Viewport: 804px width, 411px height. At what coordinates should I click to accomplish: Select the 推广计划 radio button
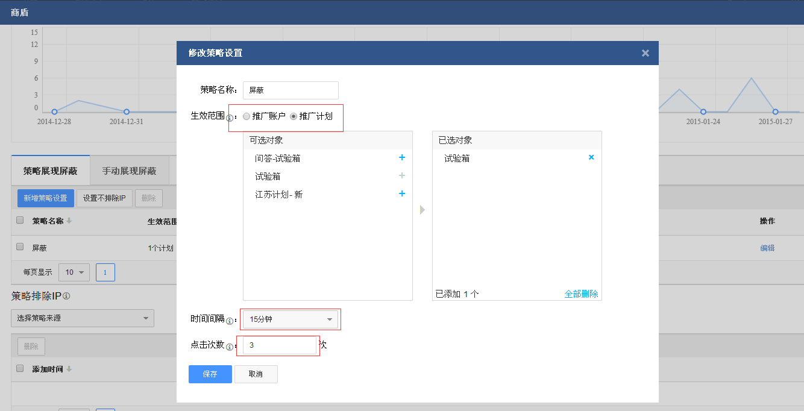point(294,116)
